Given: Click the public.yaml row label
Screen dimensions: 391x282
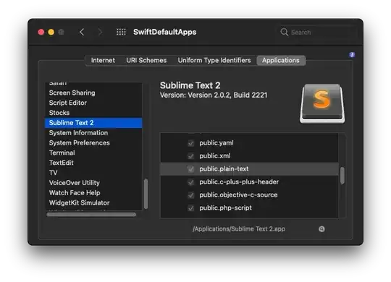Looking at the screenshot, I should (x=216, y=143).
